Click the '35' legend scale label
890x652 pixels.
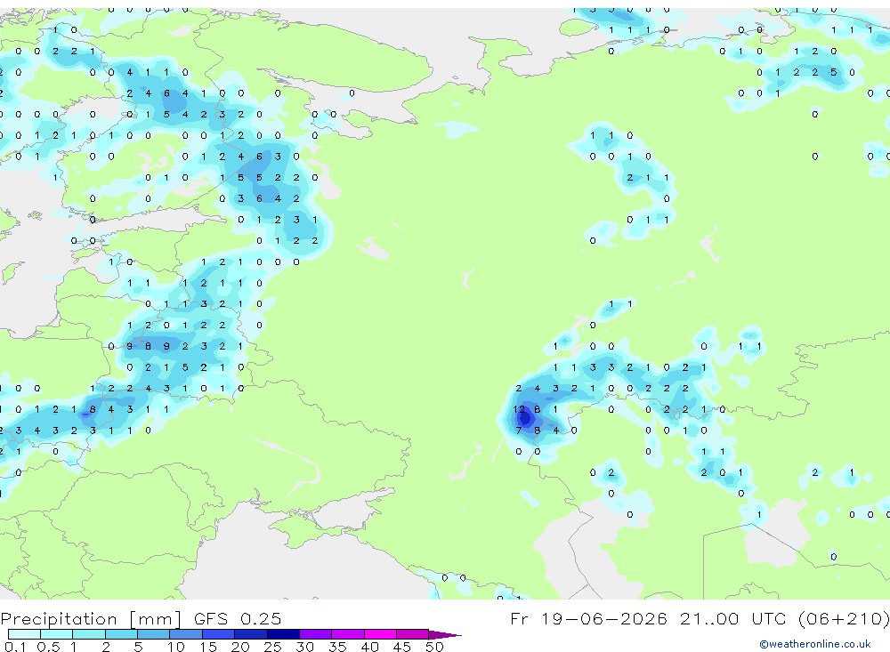coord(337,647)
